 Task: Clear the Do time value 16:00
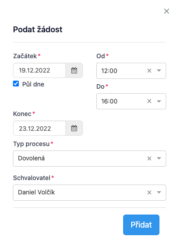149,101
